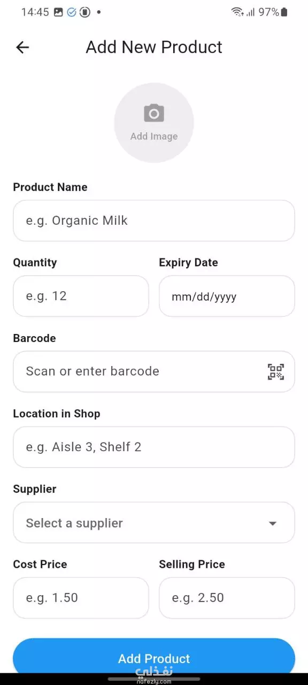Focus the barcode text entry field
The height and width of the screenshot is (685, 308).
[x=154, y=371]
